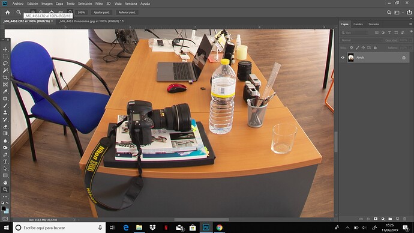
Task: Select the Brush tool
Action: pyautogui.click(x=5, y=106)
